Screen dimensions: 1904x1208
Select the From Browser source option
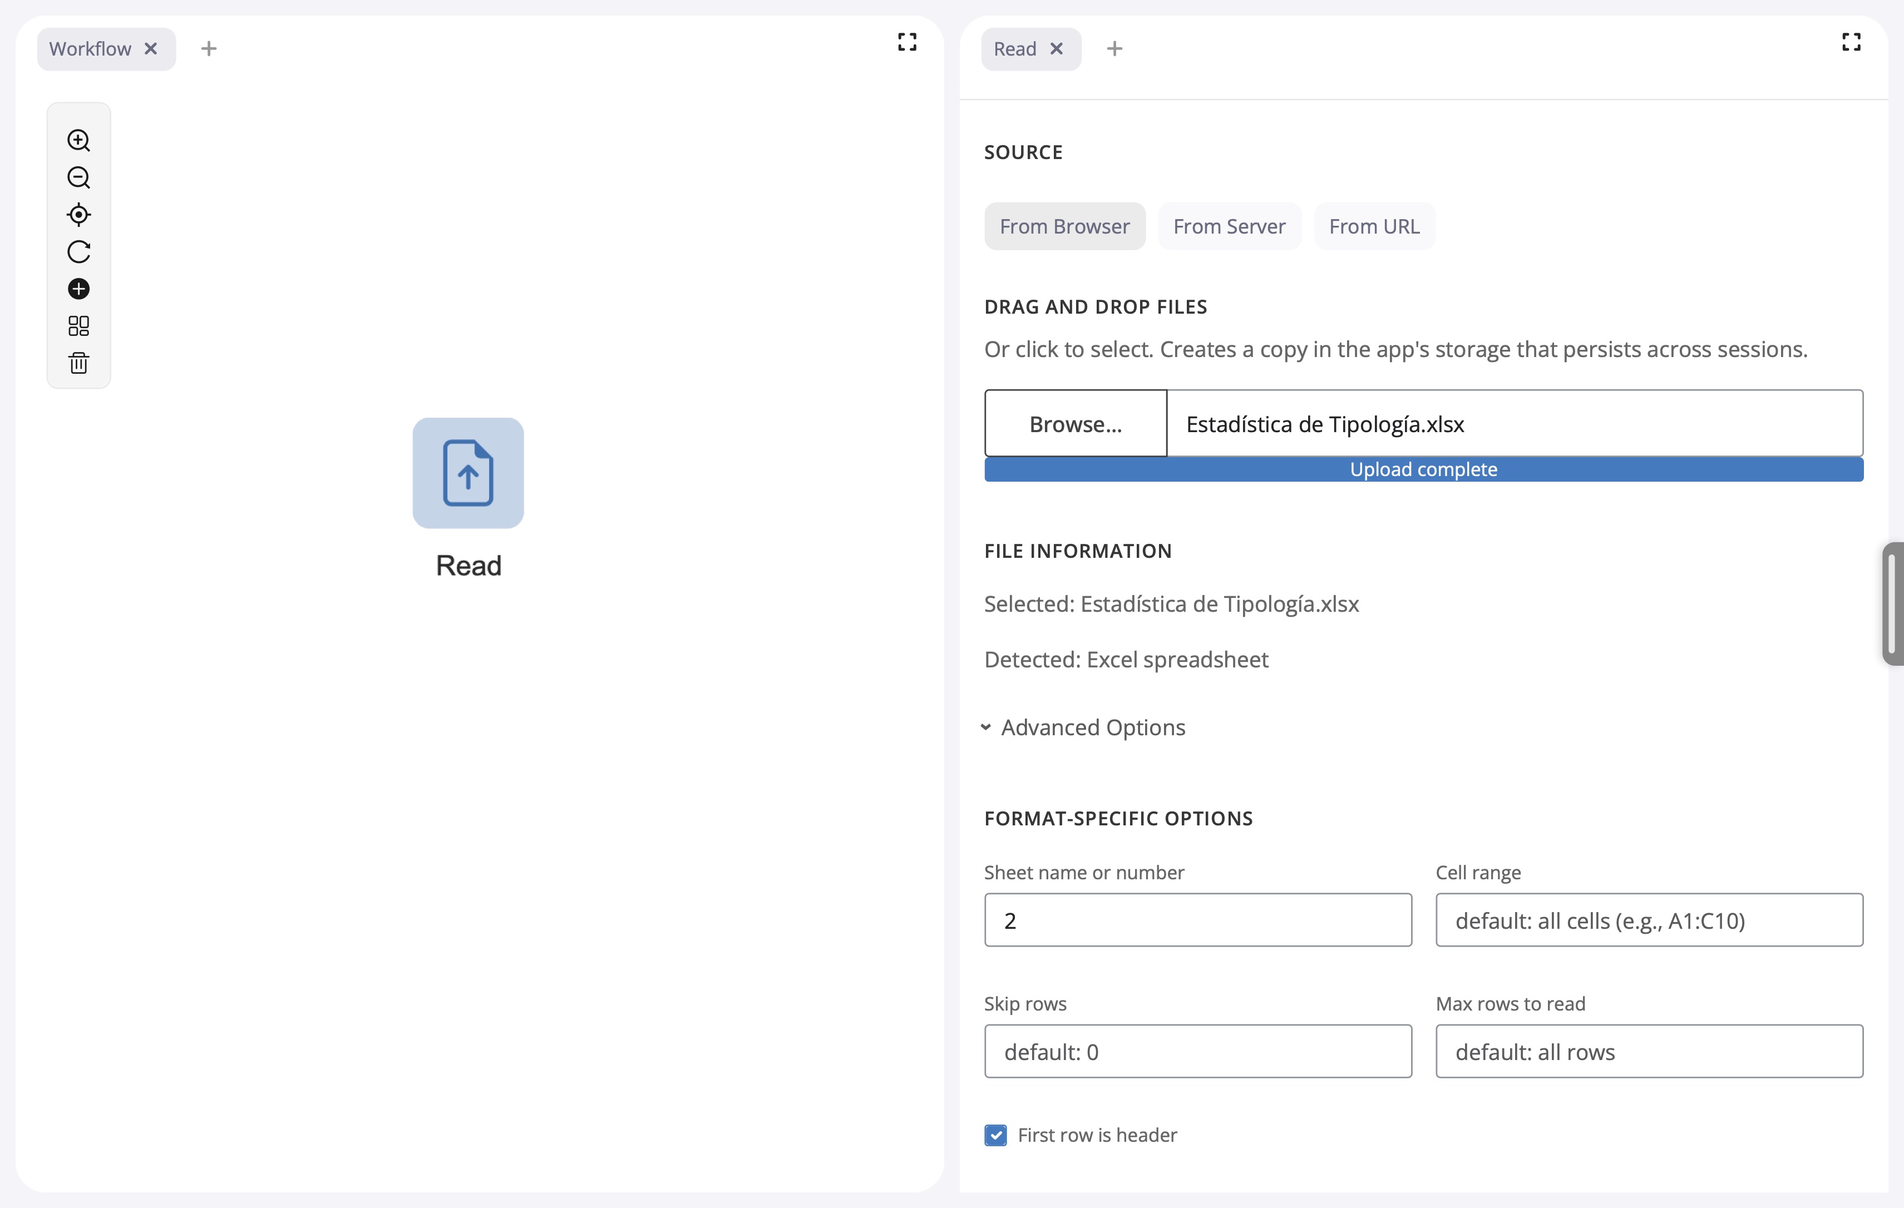pyautogui.click(x=1064, y=227)
